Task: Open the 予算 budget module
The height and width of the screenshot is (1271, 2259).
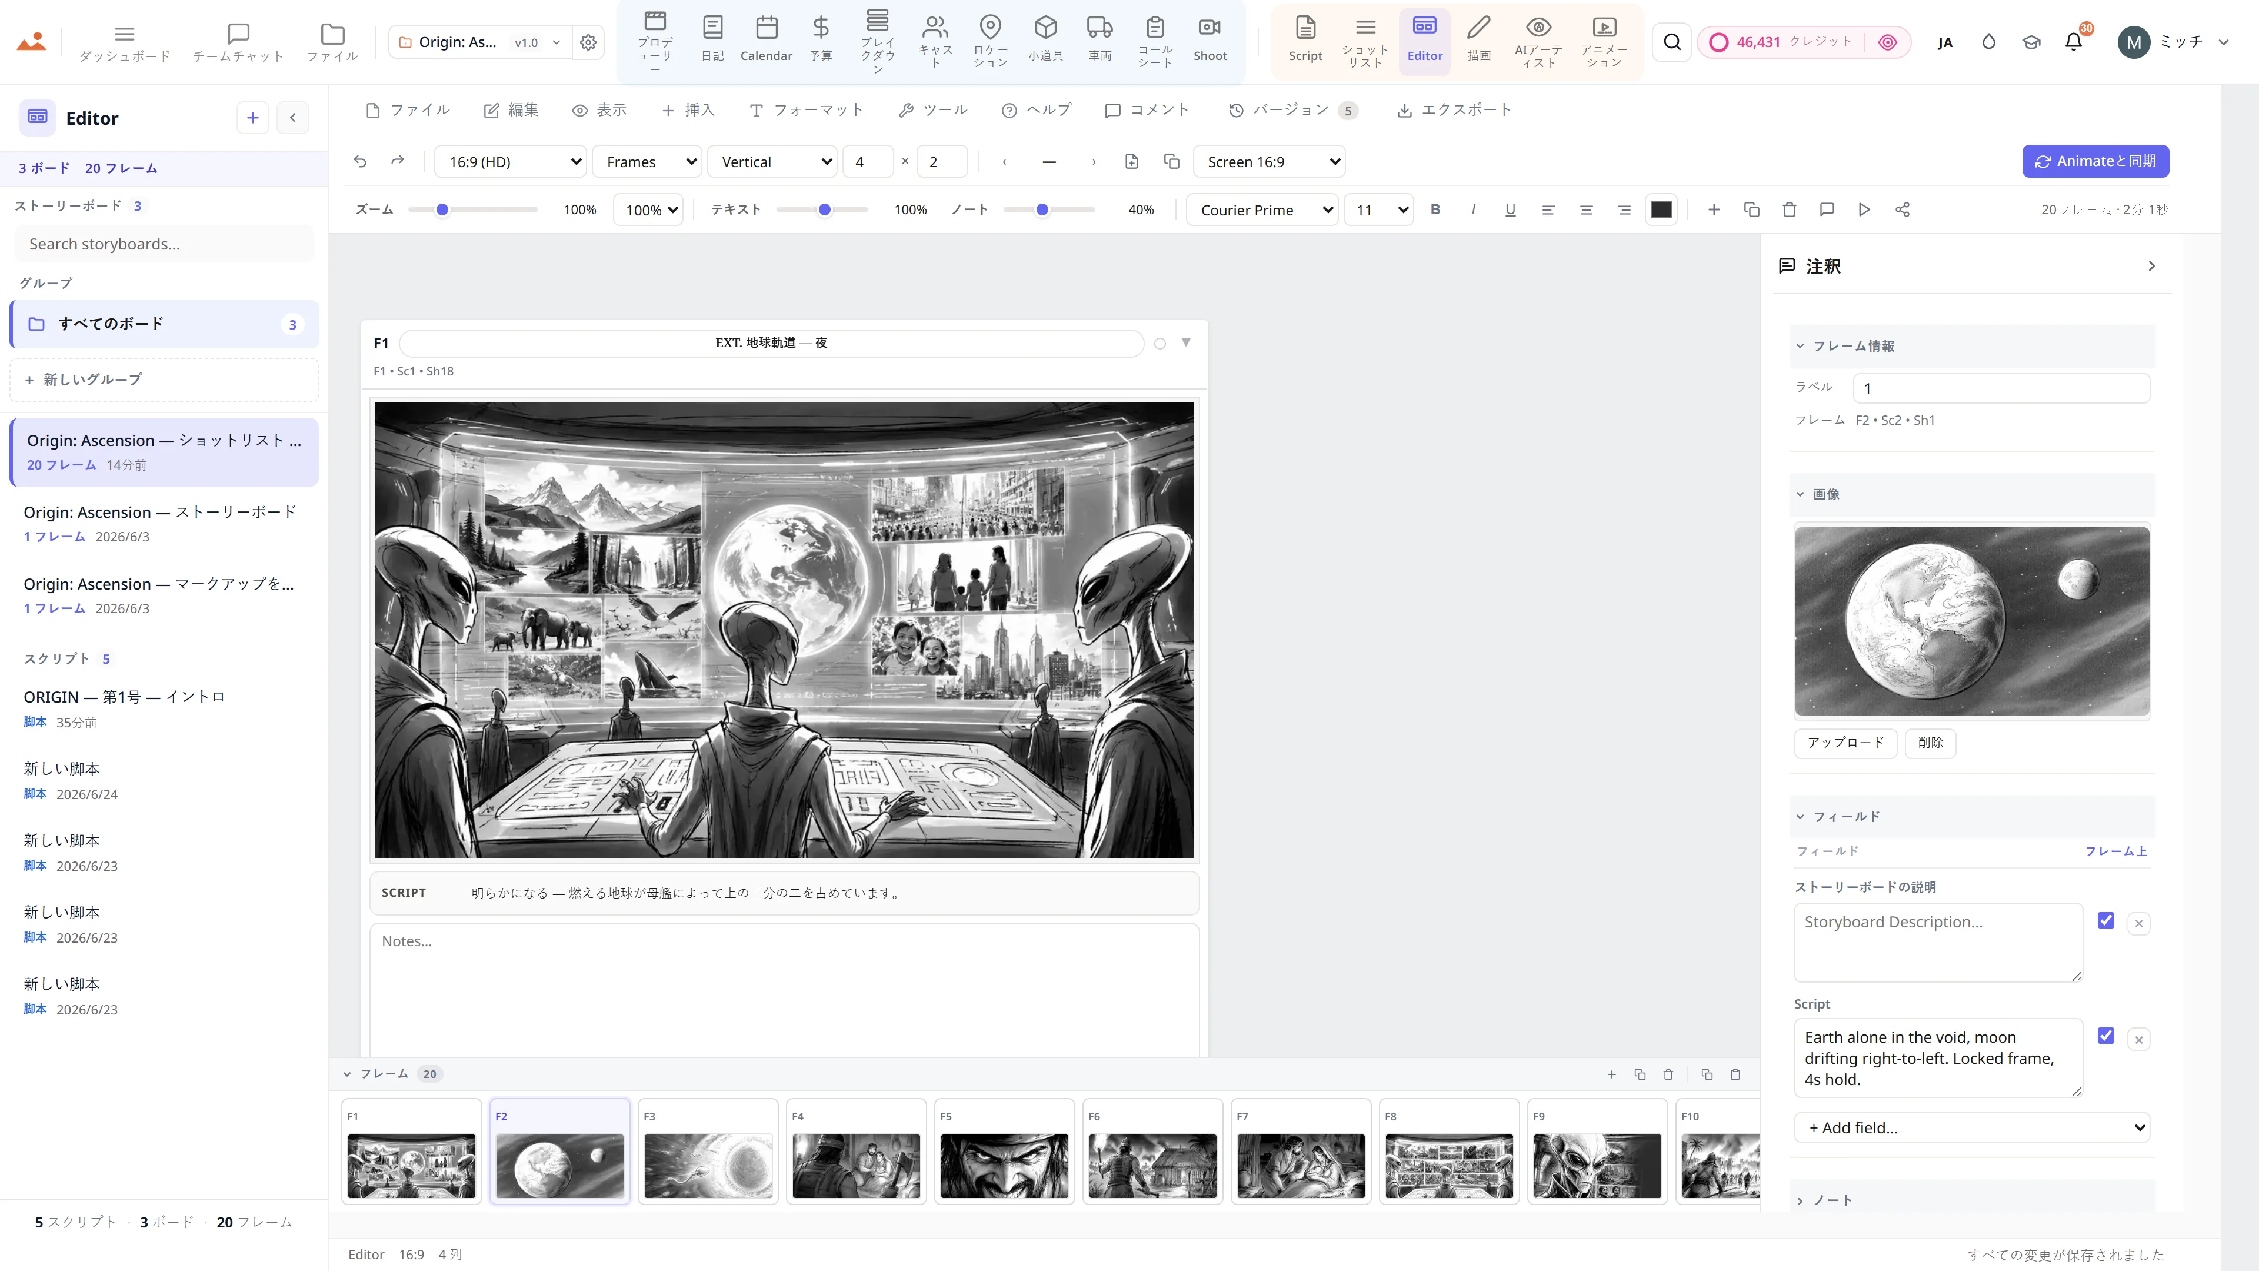Action: point(820,41)
